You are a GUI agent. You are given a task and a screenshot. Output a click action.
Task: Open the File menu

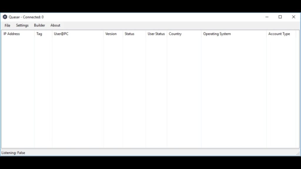click(7, 25)
